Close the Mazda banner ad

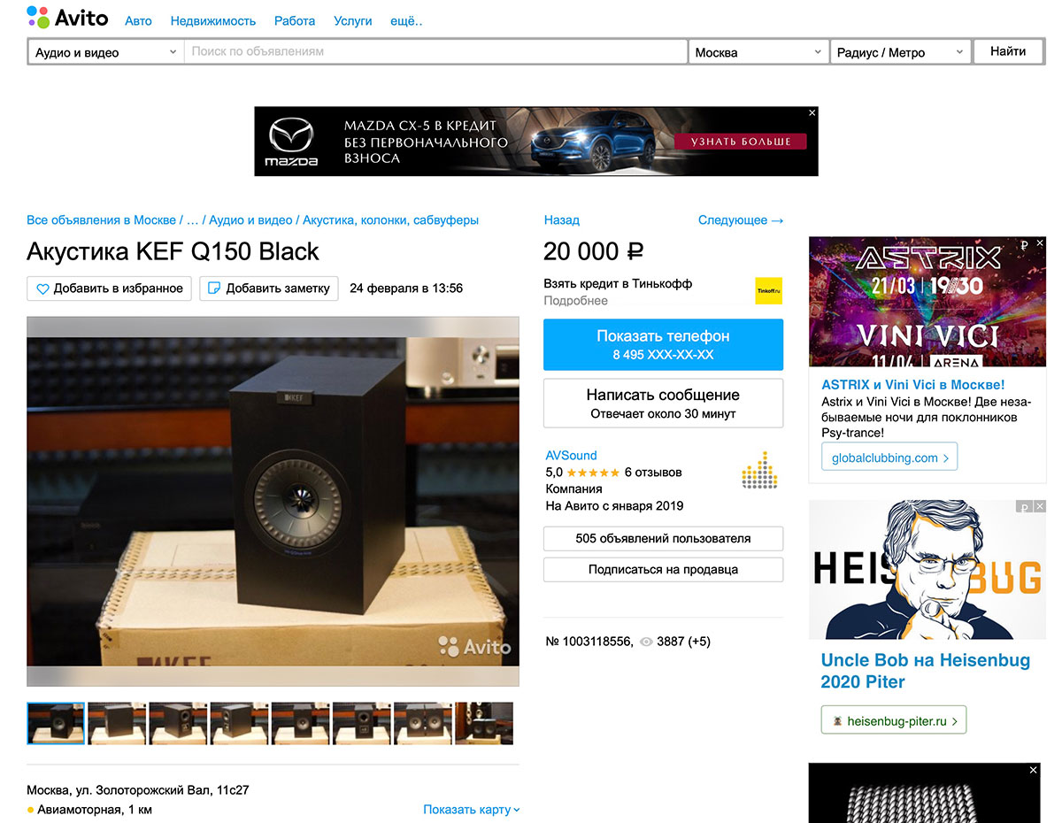coord(812,113)
